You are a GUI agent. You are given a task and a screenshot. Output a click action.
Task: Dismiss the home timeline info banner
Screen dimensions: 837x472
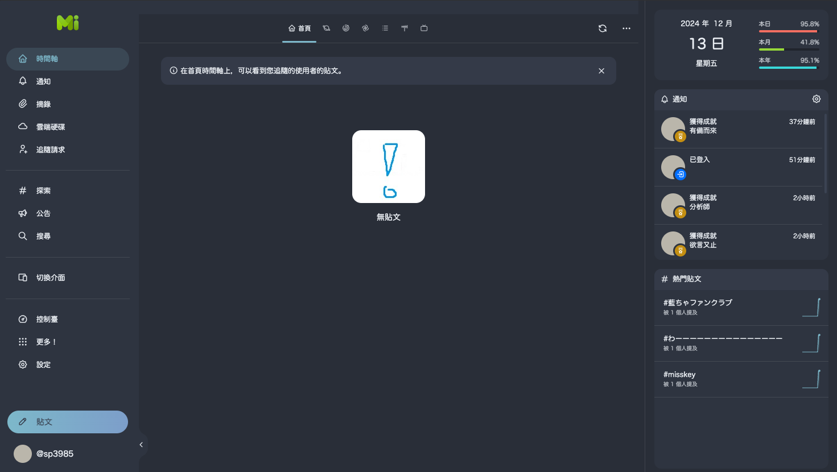pyautogui.click(x=601, y=71)
